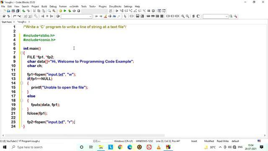Toggle source view with the S icon

[193, 16]
